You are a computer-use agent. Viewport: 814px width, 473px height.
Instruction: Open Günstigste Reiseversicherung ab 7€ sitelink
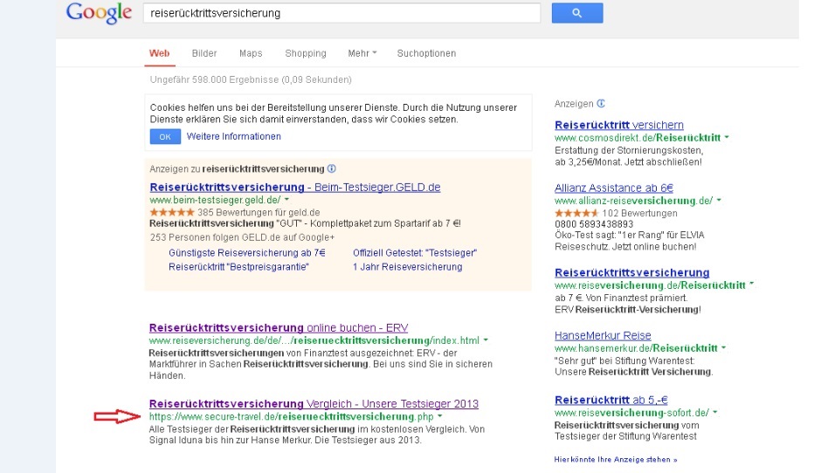click(246, 253)
